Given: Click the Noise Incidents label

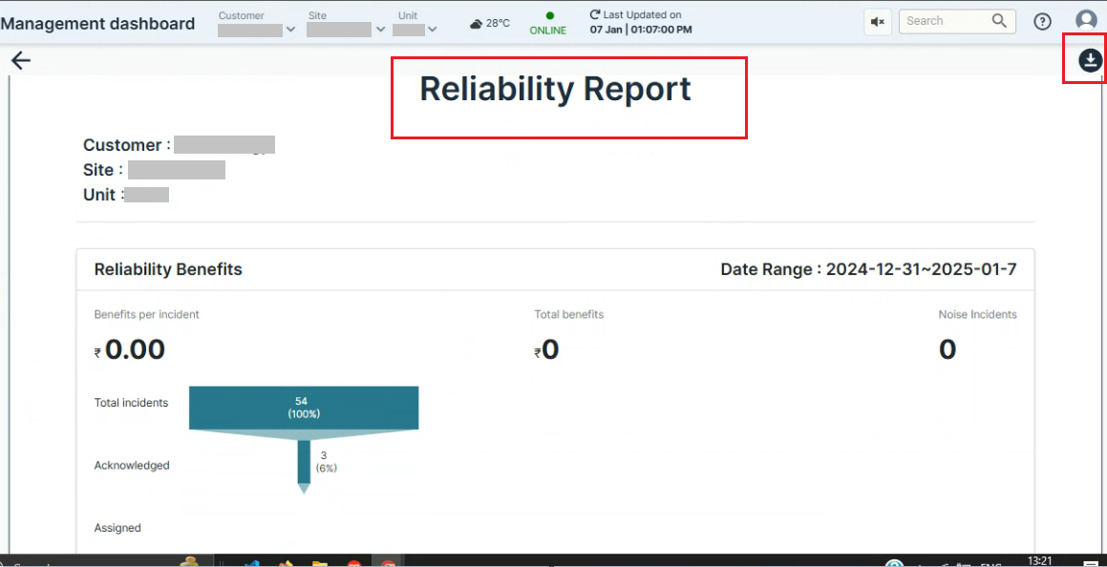Looking at the screenshot, I should [x=978, y=315].
